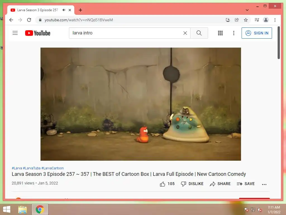
Task: Share this page using address bar icon
Action: [x=237, y=20]
